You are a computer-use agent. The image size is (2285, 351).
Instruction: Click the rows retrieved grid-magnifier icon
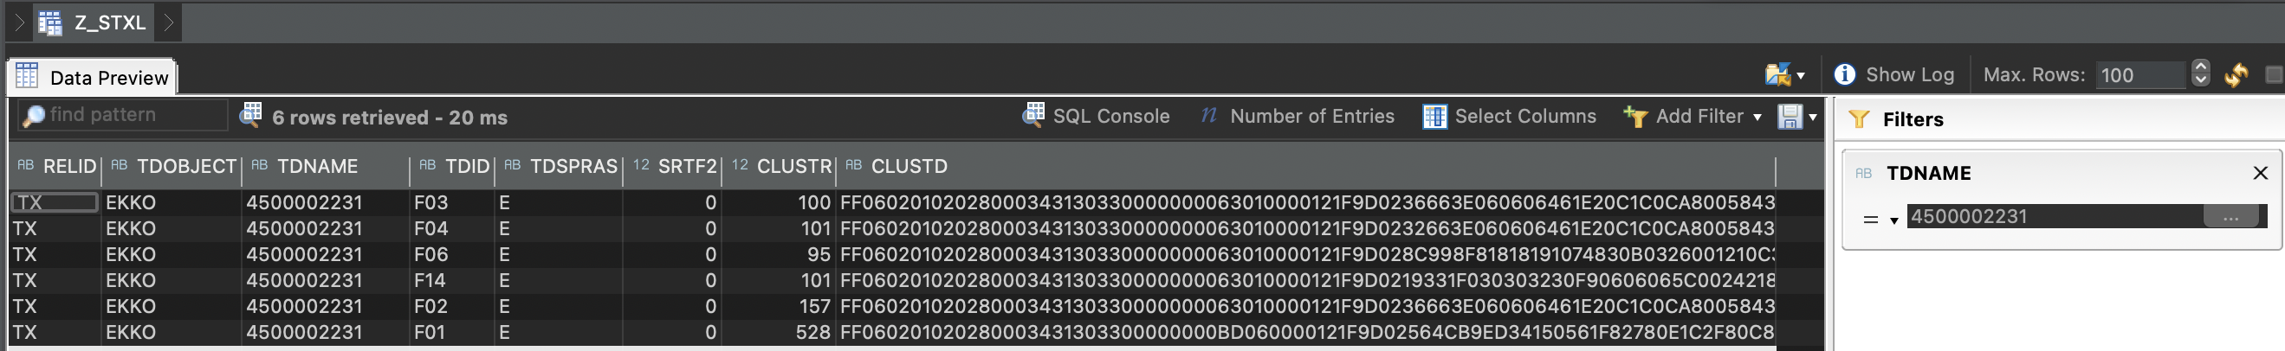[x=252, y=115]
